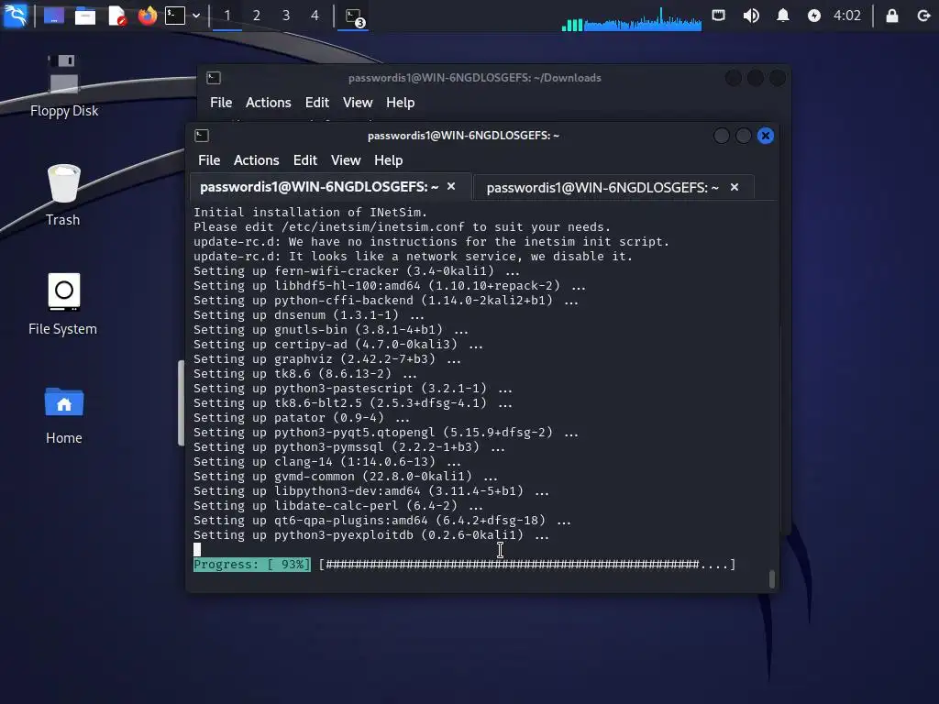Launch Firefox from the panel
This screenshot has width=939, height=704.
coord(148,16)
